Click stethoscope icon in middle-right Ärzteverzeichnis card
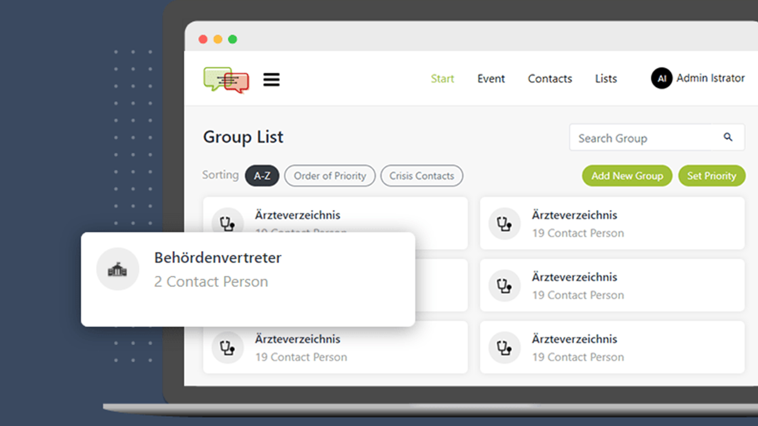Screen dimensions: 758x426 504,286
